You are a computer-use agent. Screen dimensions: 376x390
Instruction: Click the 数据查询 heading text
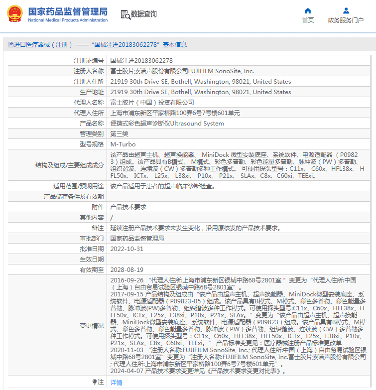[x=144, y=14]
